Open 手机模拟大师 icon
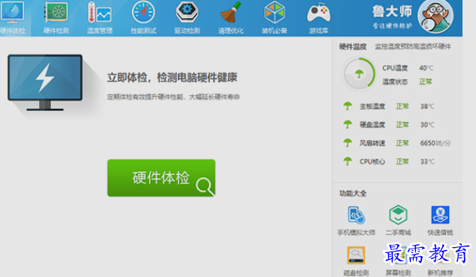476x277 pixels. [356, 215]
